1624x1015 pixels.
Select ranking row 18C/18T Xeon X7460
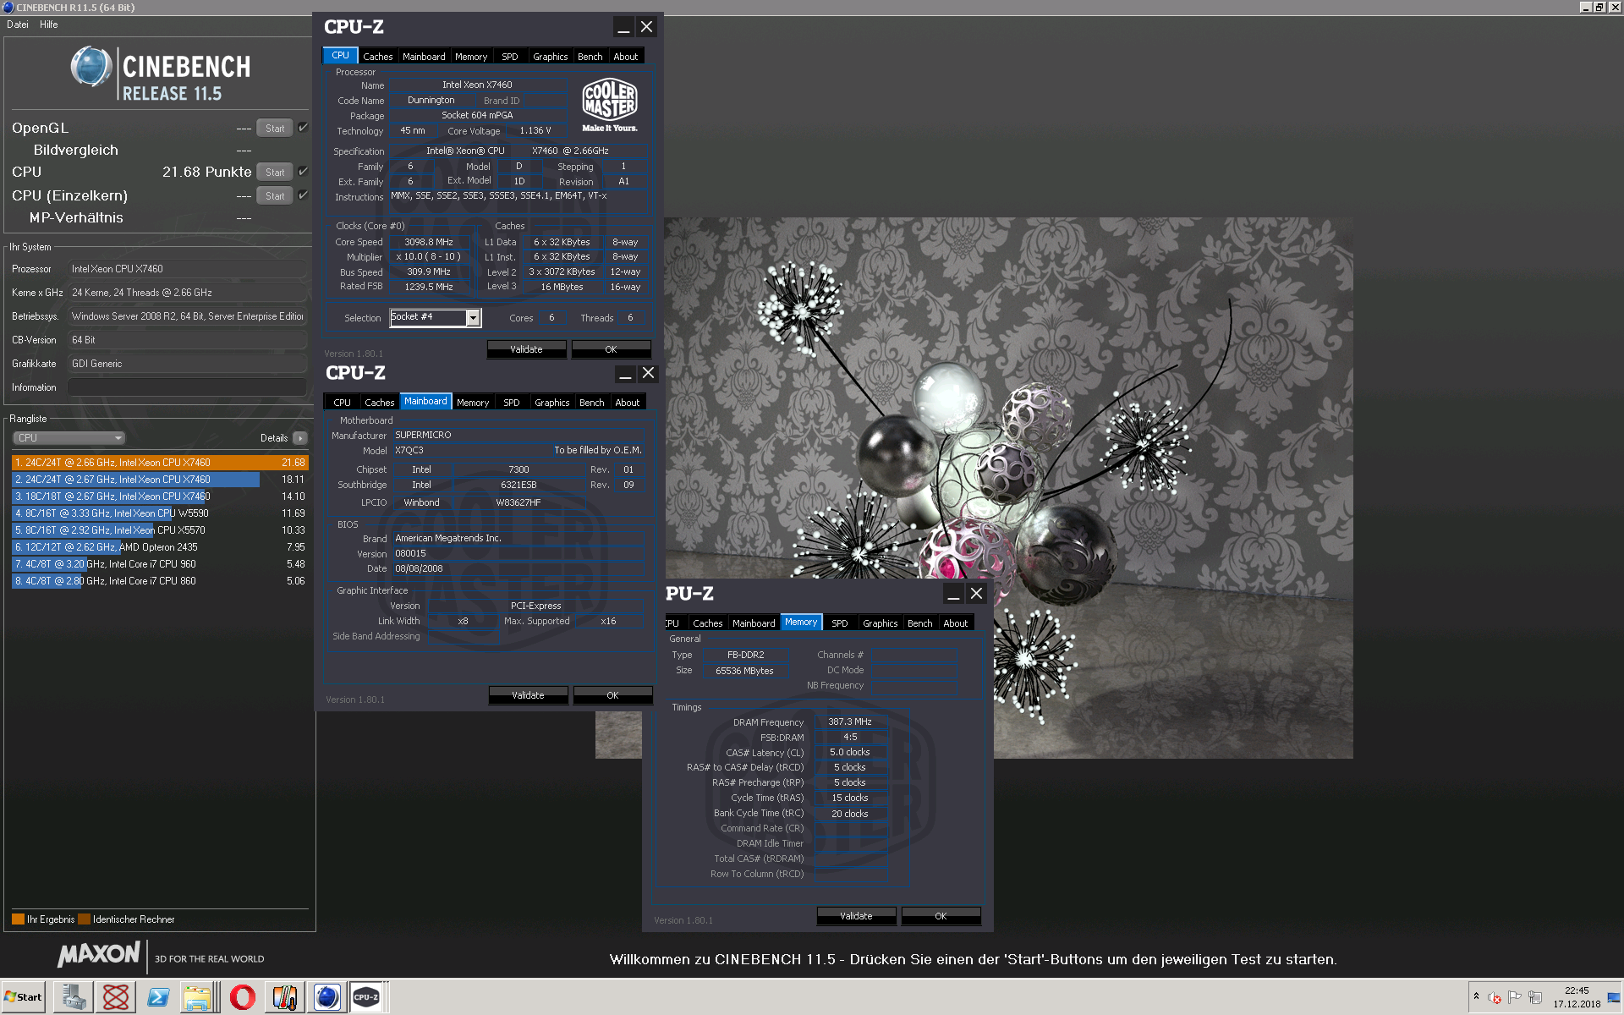pos(160,497)
